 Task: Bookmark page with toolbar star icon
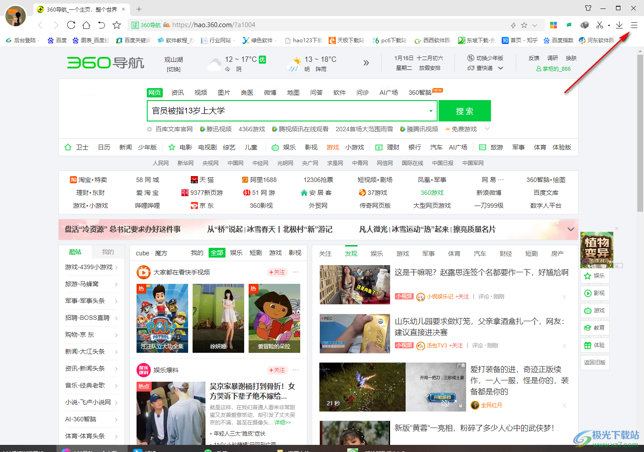117,25
